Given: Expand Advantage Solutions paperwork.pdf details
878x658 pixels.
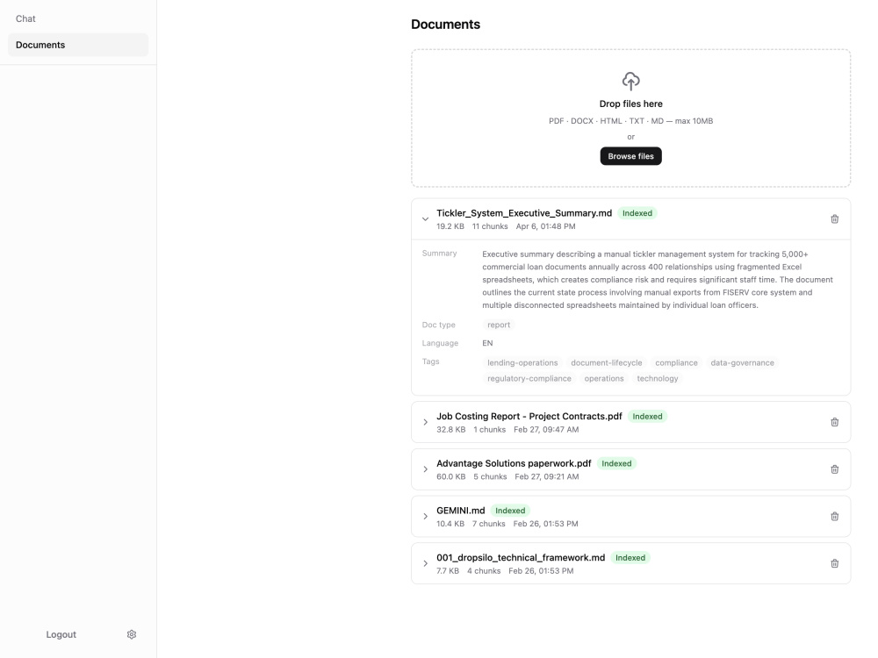Looking at the screenshot, I should tap(425, 468).
